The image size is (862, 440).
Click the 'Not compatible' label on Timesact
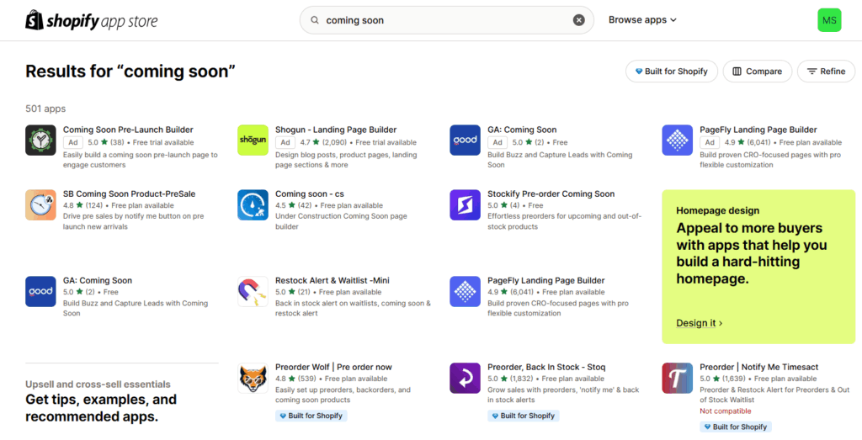point(725,411)
